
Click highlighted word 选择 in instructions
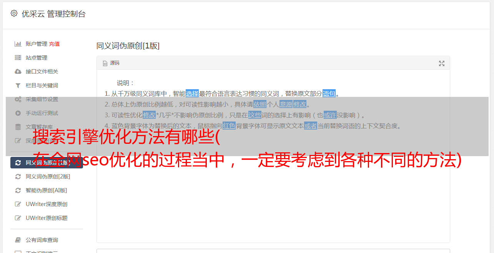192,93
